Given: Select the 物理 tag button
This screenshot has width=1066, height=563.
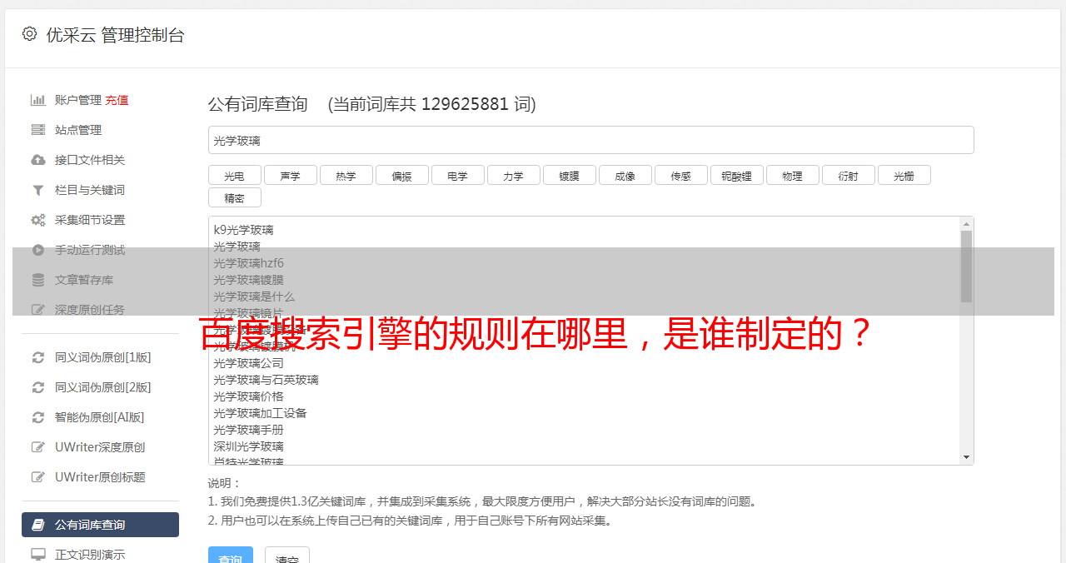Looking at the screenshot, I should tap(792, 175).
